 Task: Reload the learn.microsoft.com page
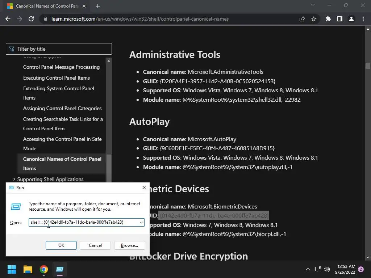click(x=31, y=19)
